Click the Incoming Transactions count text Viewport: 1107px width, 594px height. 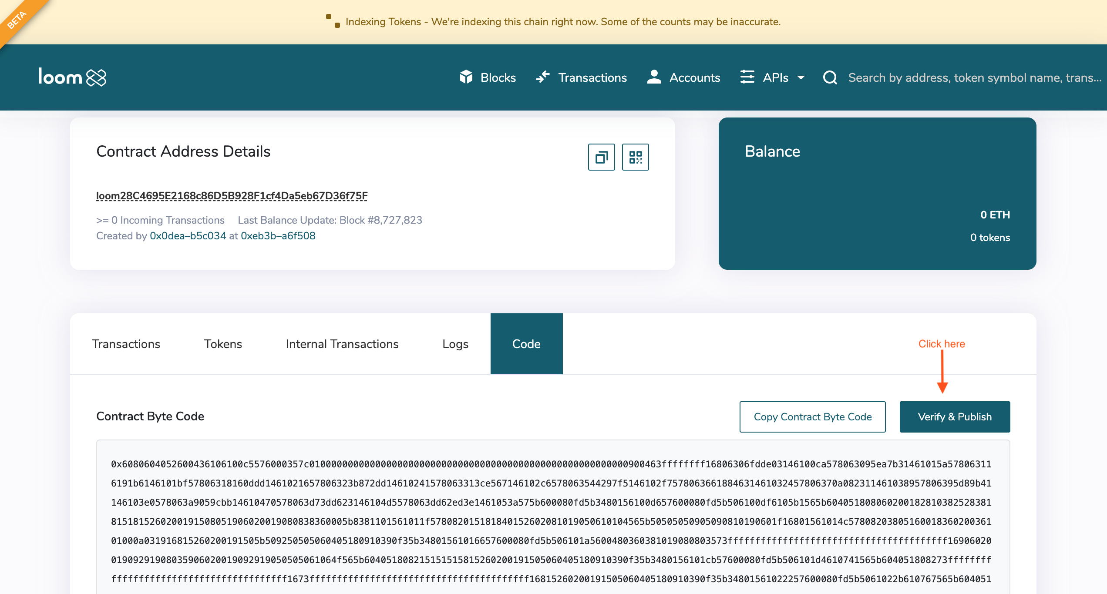160,220
